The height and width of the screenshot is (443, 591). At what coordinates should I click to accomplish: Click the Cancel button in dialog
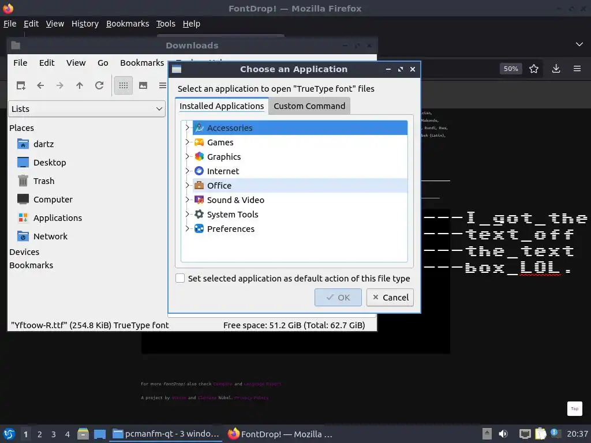pos(390,297)
